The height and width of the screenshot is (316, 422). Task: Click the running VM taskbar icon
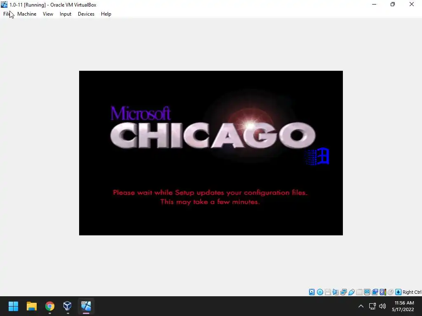tap(86, 306)
